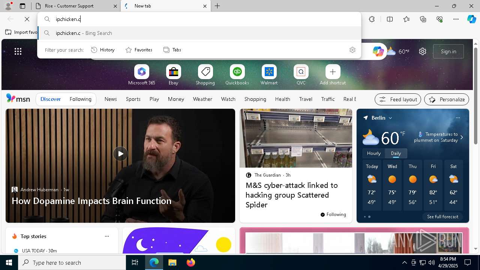Open the Wed forecast column
This screenshot has width=480, height=270.
[x=392, y=185]
